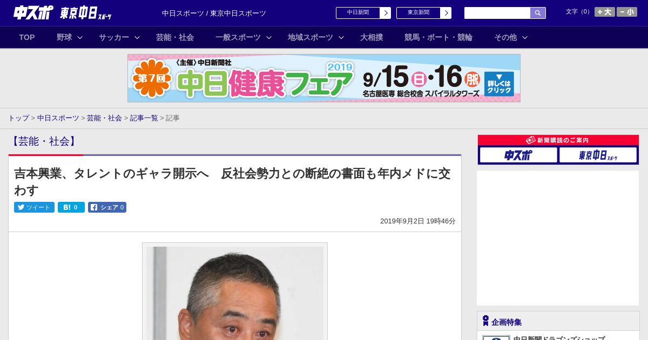This screenshot has width=648, height=340.
Task: Open the 東京新聞 link button
Action: coord(418,13)
